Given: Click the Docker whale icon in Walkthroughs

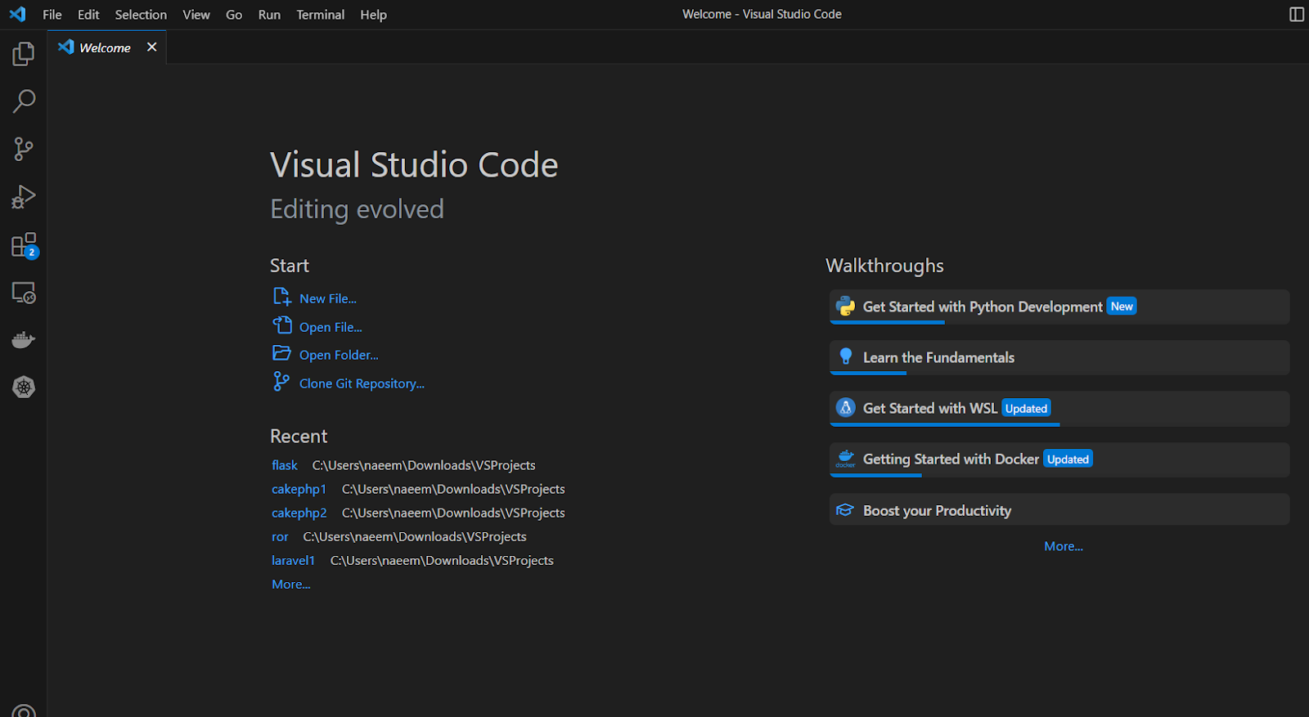Looking at the screenshot, I should (x=845, y=459).
